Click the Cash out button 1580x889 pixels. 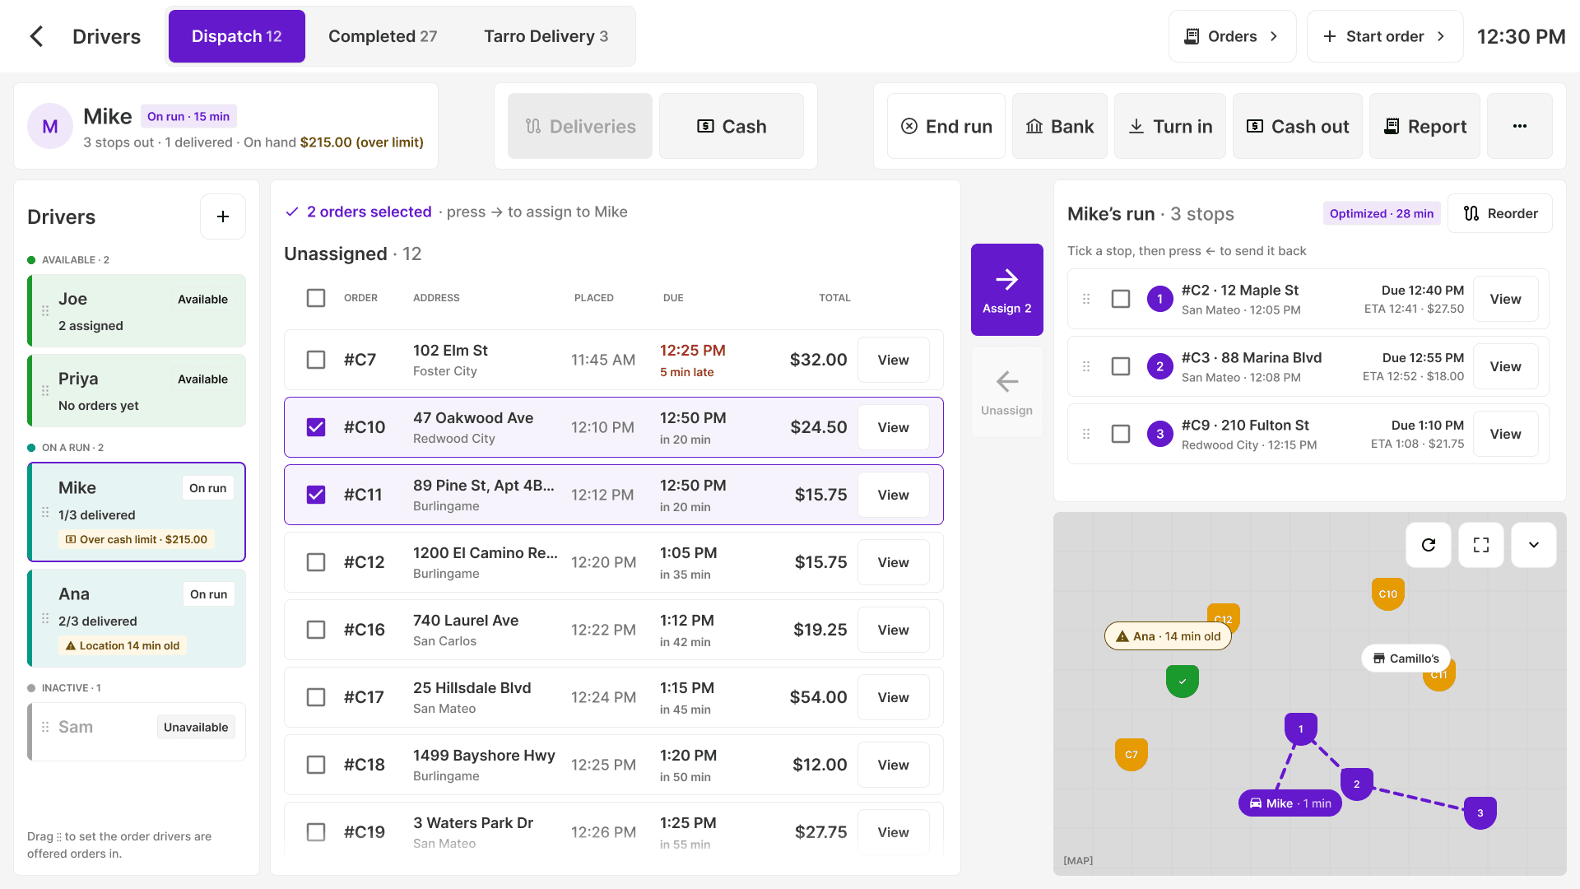tap(1298, 126)
